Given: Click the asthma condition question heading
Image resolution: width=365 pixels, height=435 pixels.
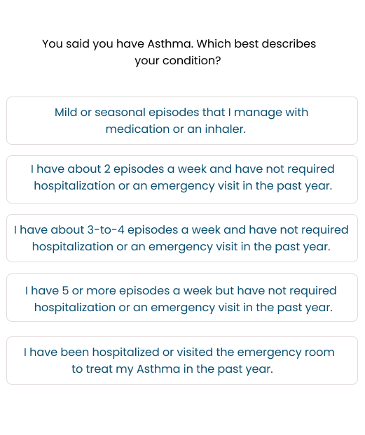Looking at the screenshot, I should click(179, 52).
